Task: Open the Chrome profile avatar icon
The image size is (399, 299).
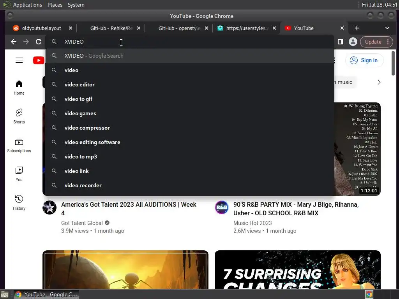Action: [353, 42]
